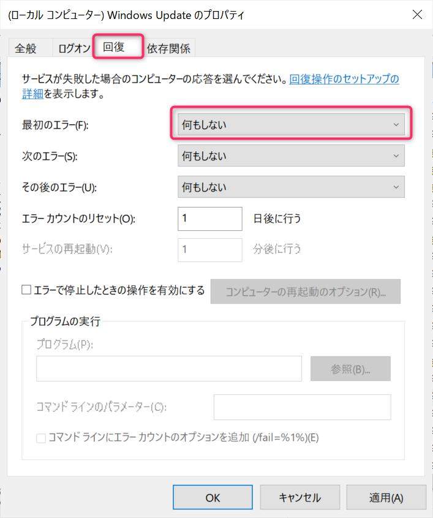Open the その後のエラー dropdown
The image size is (433, 518).
[290, 187]
